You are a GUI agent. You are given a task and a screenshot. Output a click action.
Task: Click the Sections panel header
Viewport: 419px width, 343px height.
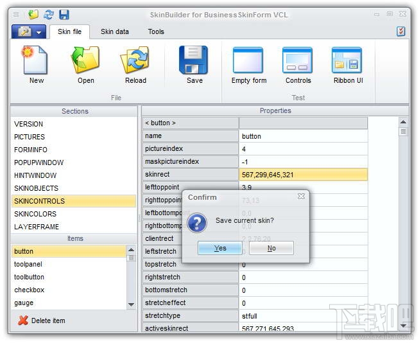tap(74, 111)
